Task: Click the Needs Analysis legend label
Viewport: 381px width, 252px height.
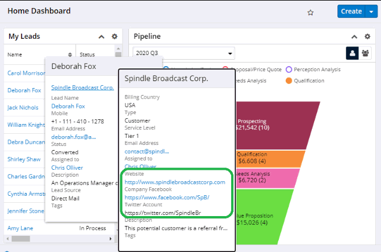Action: point(251,81)
